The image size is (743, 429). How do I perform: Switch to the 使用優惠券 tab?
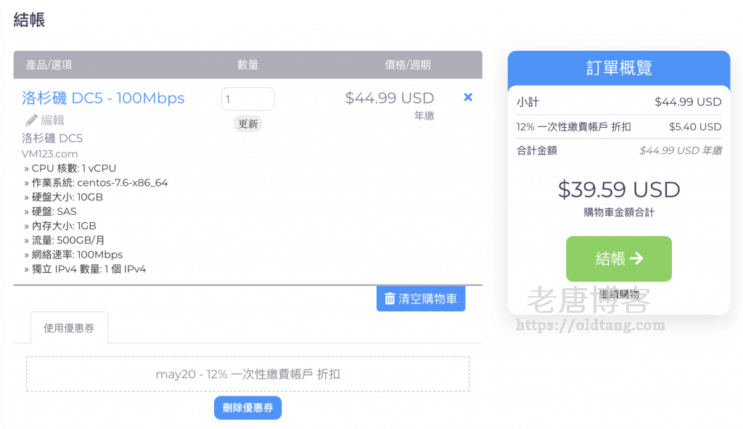click(69, 327)
